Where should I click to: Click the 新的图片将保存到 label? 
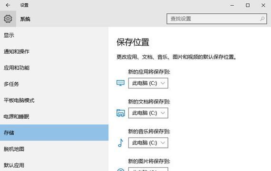click(x=149, y=161)
